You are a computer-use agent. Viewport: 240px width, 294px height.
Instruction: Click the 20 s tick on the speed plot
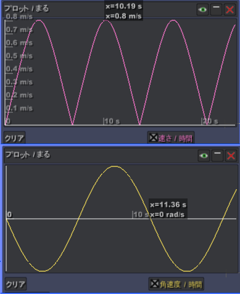210,121
